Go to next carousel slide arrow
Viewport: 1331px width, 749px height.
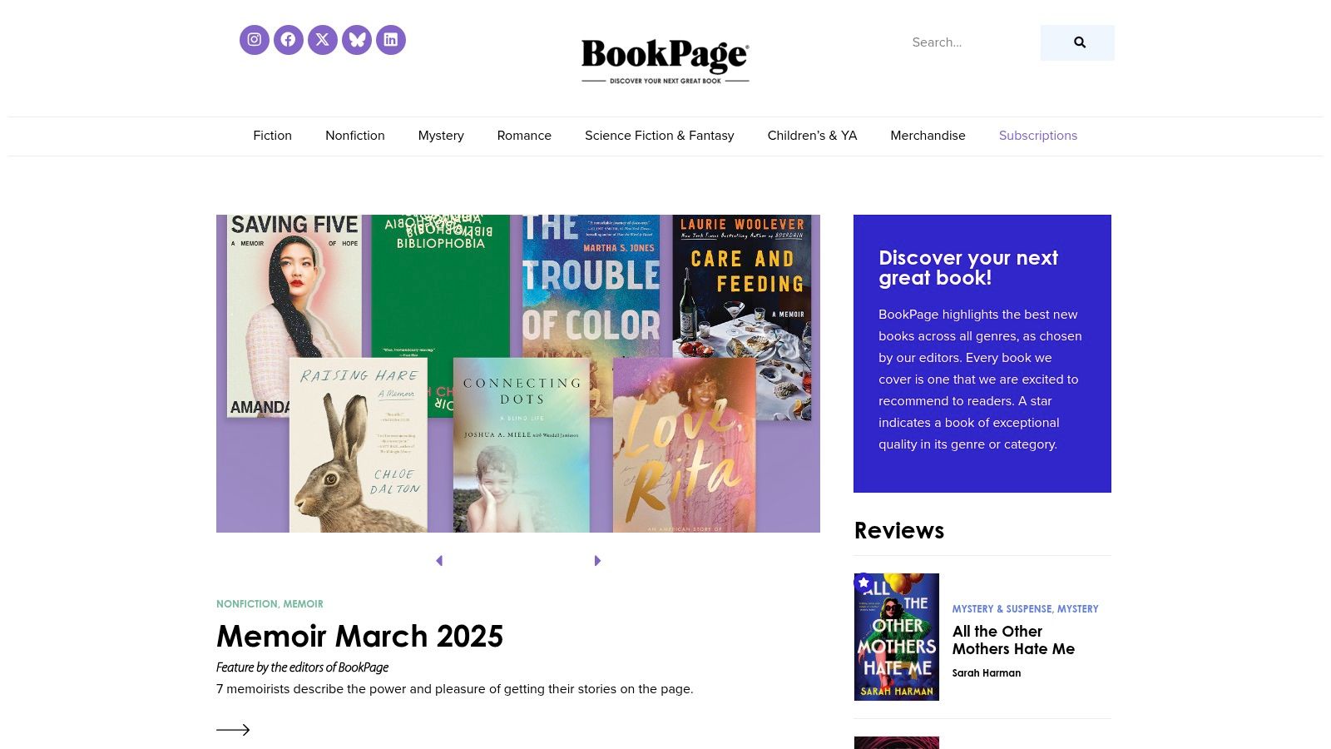coord(597,561)
